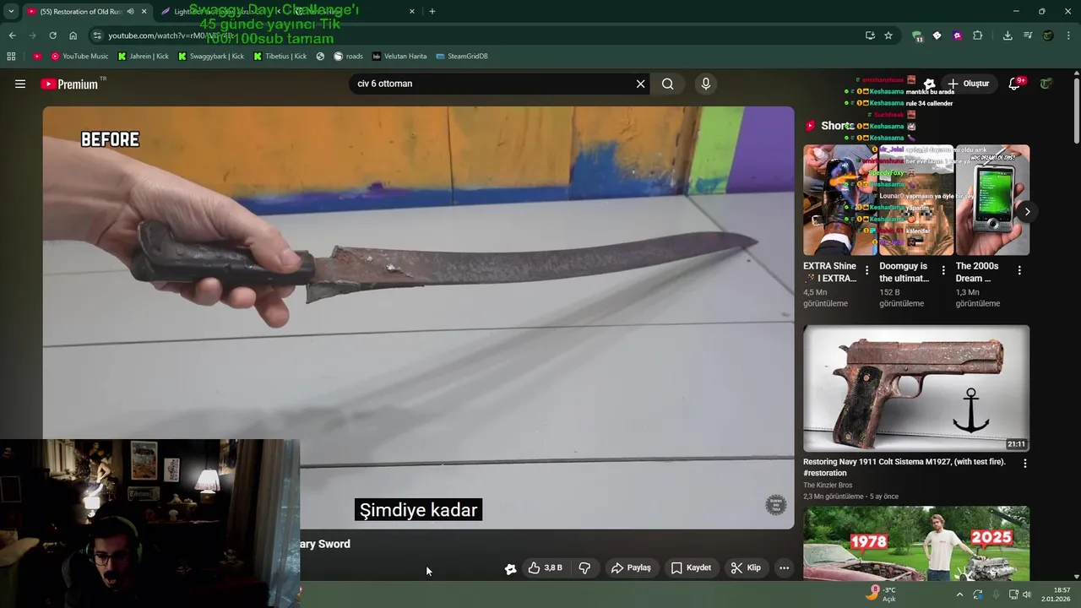Open Jahrein | Kick bookmark
The width and height of the screenshot is (1081, 608).
pyautogui.click(x=144, y=57)
